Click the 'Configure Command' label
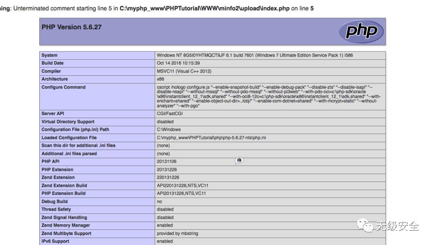The height and width of the screenshot is (245, 433). point(63,87)
